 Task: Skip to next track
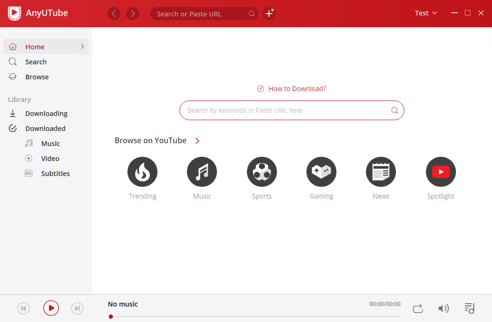tap(77, 308)
